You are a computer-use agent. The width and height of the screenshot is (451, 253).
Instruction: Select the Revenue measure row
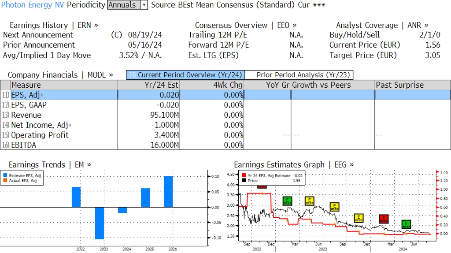tap(225, 115)
